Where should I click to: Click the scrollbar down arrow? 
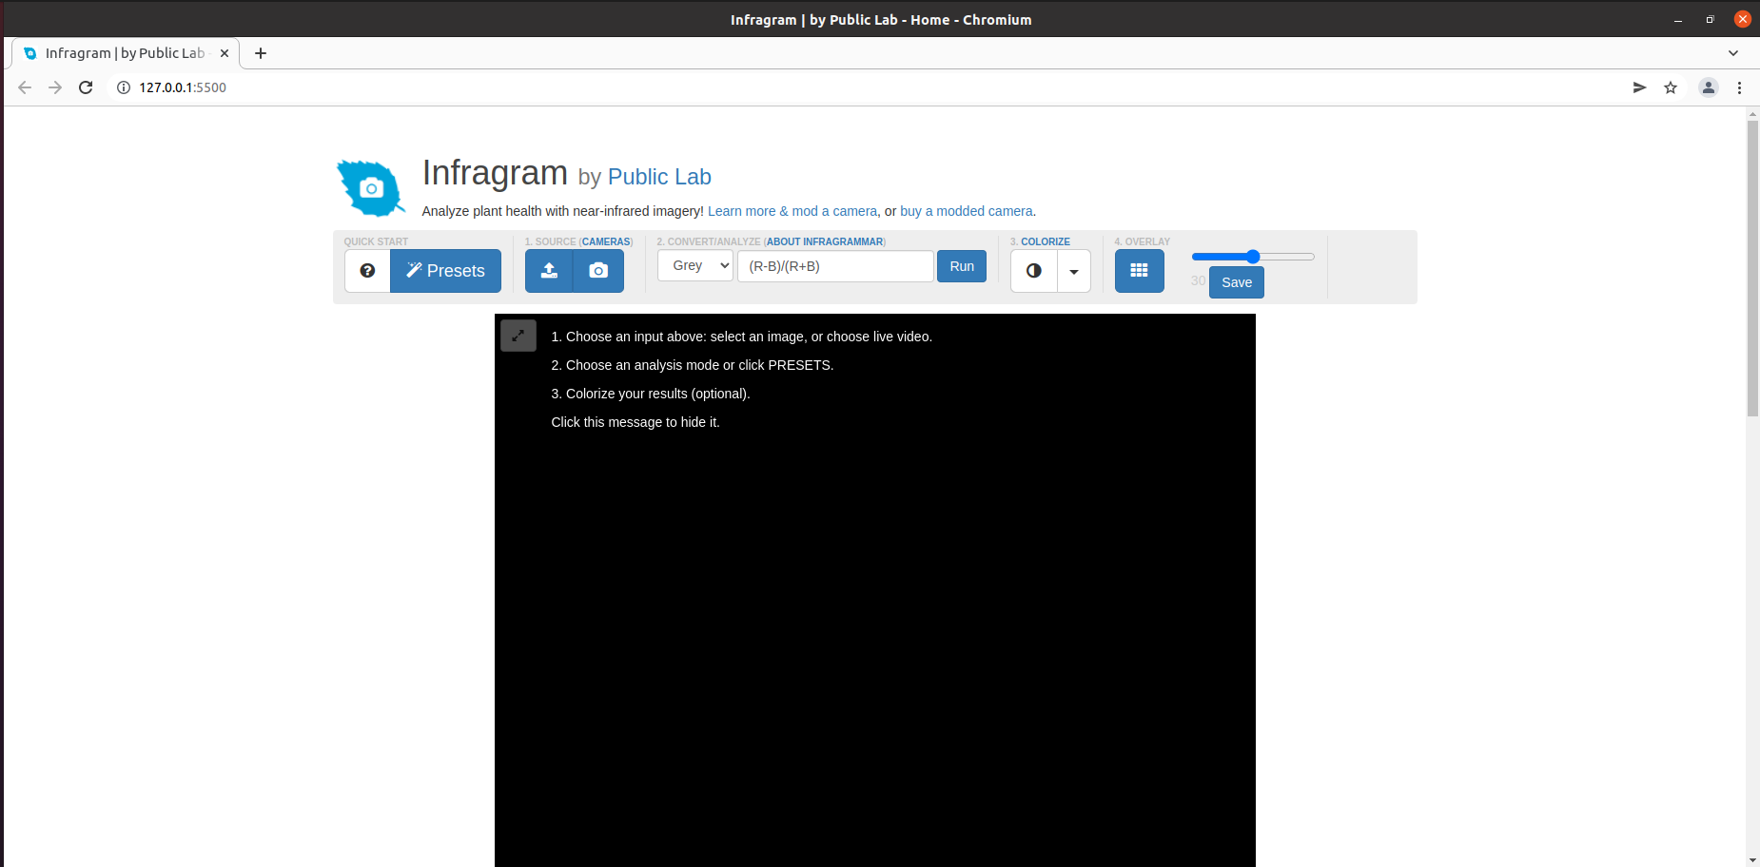click(x=1752, y=860)
